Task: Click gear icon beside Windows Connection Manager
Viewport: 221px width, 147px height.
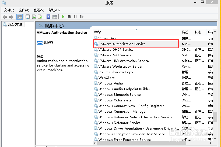Action: 96,111
